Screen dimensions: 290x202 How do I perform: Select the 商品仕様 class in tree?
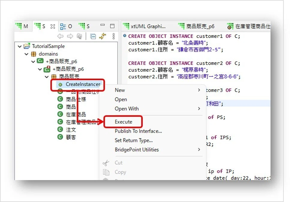(76, 99)
